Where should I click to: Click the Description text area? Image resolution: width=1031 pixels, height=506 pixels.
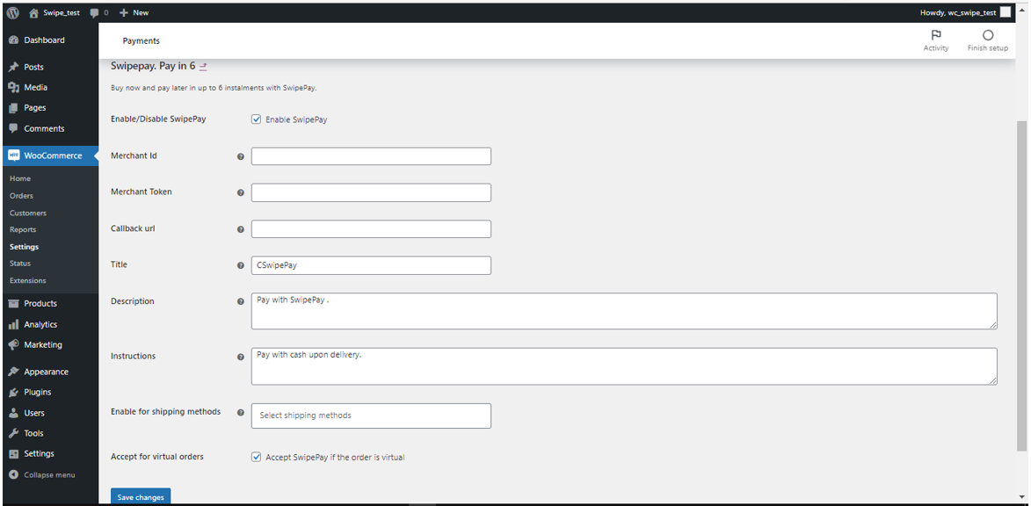(624, 311)
